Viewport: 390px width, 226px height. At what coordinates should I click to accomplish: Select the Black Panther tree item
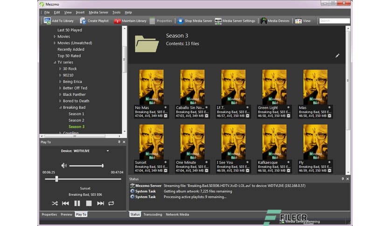(x=74, y=95)
